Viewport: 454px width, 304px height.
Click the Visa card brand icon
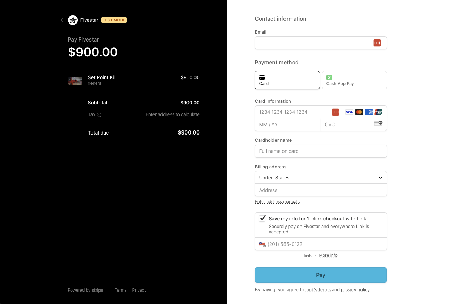click(x=349, y=112)
